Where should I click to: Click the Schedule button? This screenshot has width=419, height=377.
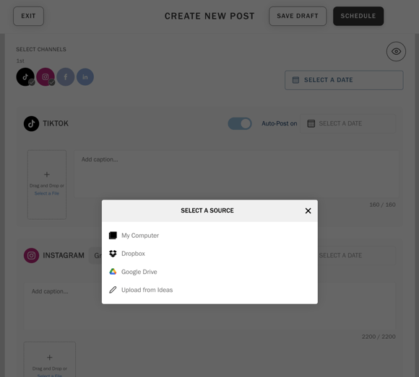point(358,17)
